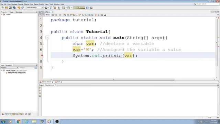Toggle the Sort by Name Navigator button
This screenshot has height=124, width=220.
(x=26, y=114)
